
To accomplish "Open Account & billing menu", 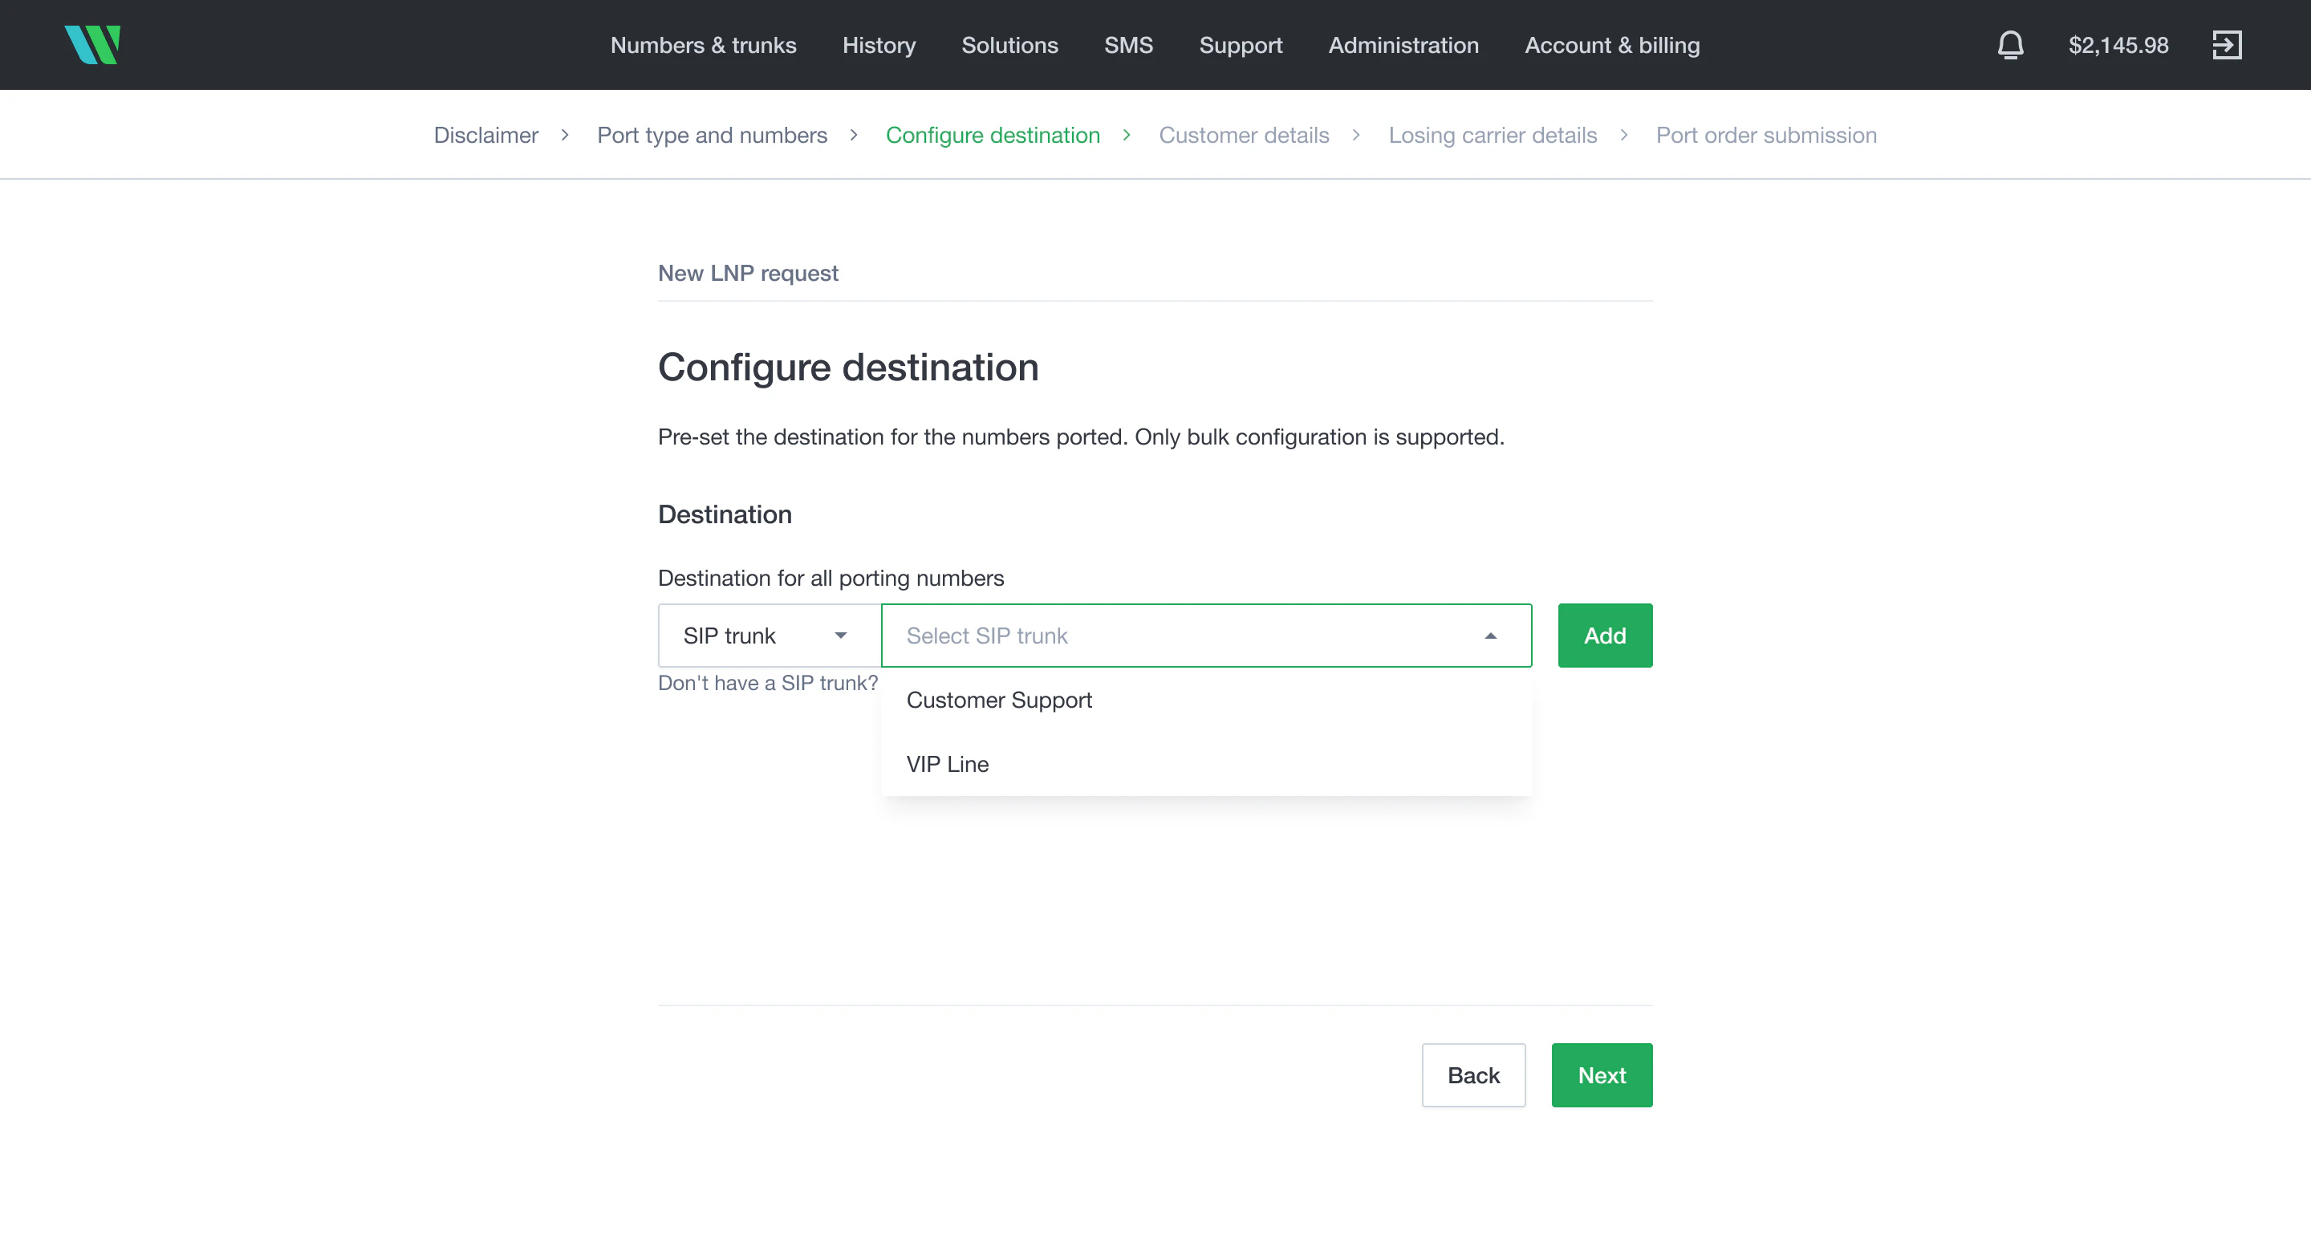I will coord(1611,45).
